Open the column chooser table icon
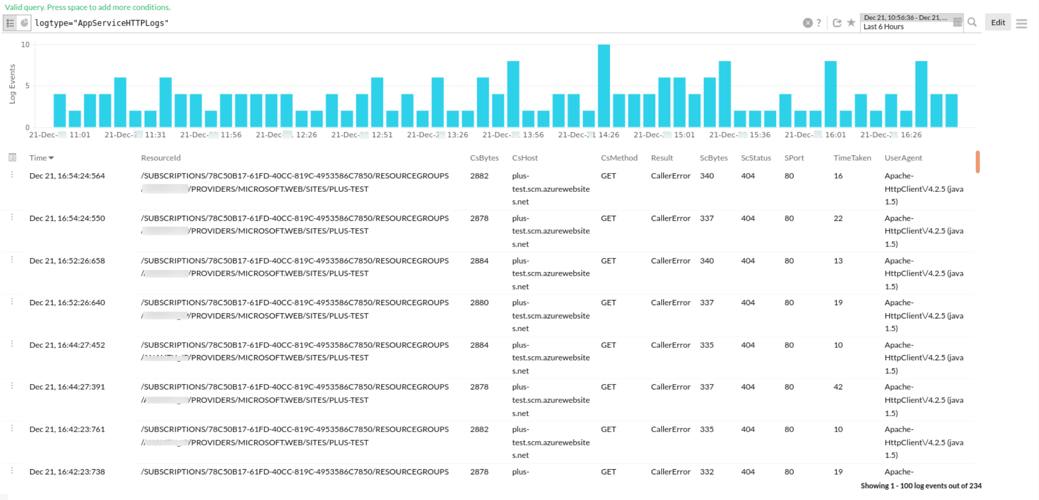Image resolution: width=1039 pixels, height=500 pixels. 12,158
